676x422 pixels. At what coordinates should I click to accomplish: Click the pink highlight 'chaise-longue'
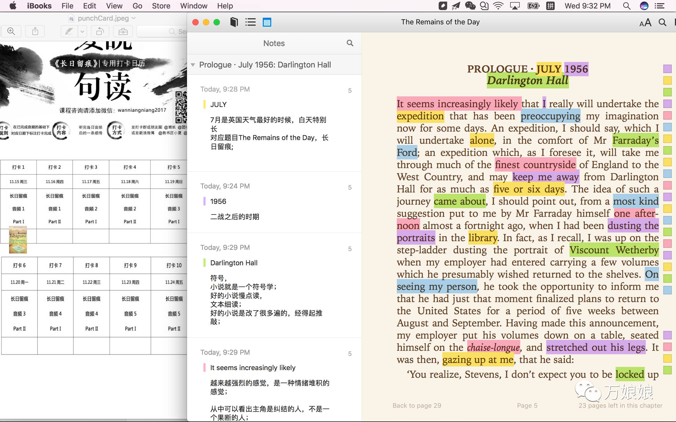point(493,348)
